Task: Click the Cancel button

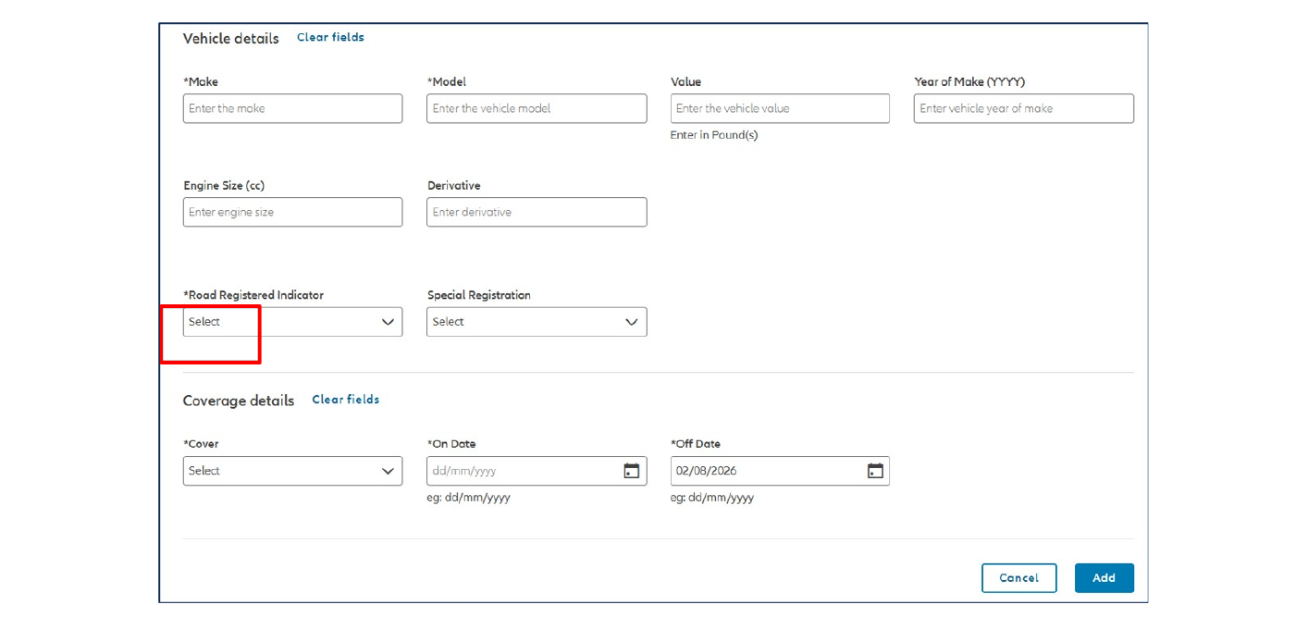Action: [1018, 578]
